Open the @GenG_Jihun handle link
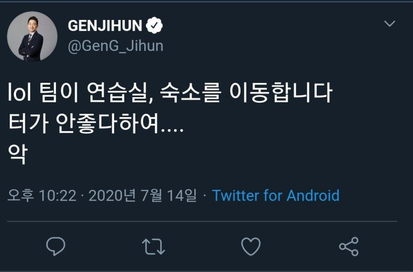 click(x=115, y=46)
